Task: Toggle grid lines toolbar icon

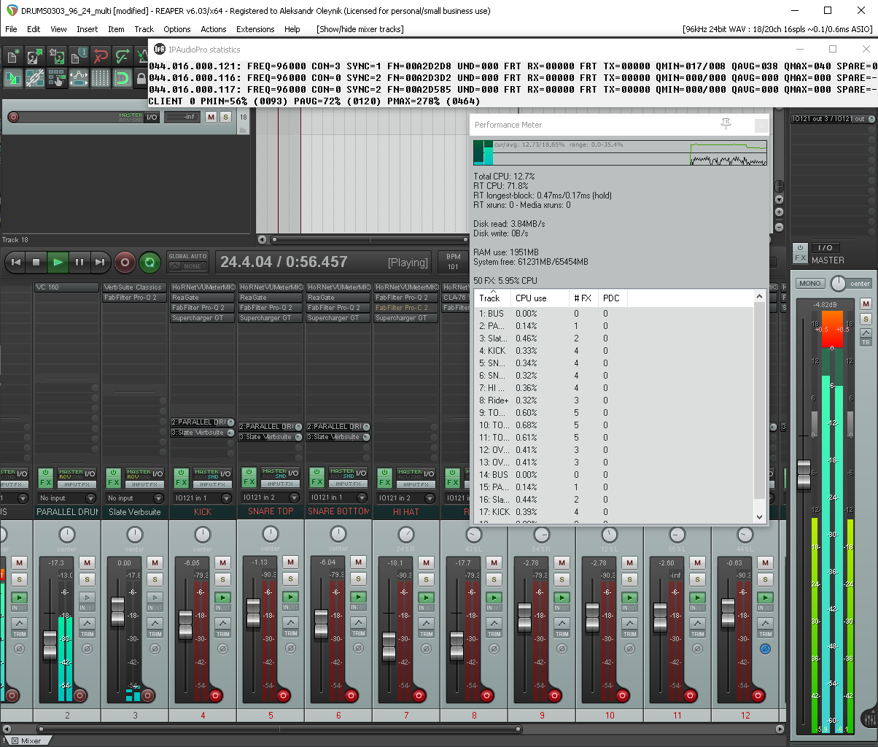Action: tap(101, 79)
